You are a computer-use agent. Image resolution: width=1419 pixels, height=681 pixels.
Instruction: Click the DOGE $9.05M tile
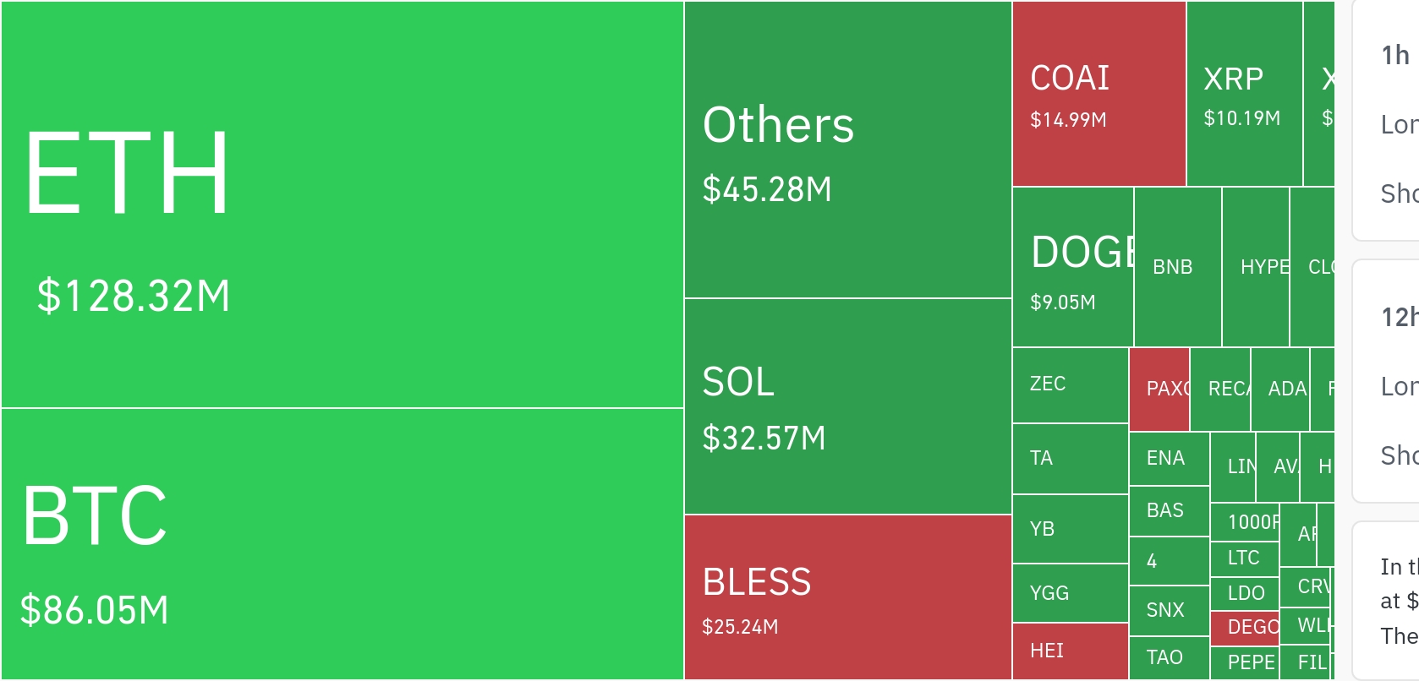1072,267
